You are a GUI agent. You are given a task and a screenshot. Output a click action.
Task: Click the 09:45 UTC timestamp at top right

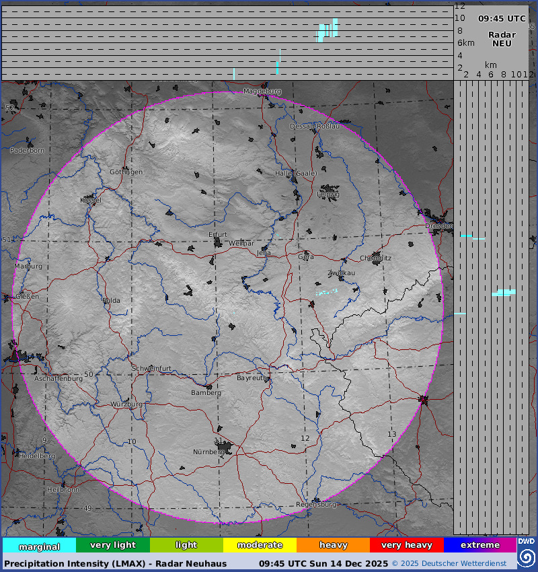(502, 19)
